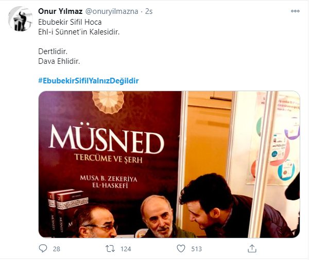
Task: Enlarge the attached book fair photo
Action: (169, 164)
